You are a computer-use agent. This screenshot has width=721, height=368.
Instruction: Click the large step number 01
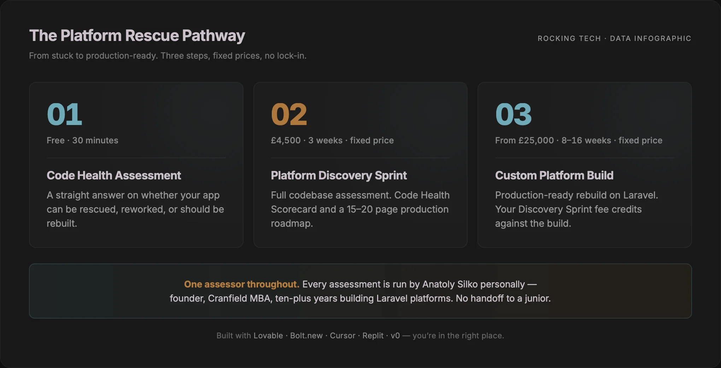click(64, 114)
